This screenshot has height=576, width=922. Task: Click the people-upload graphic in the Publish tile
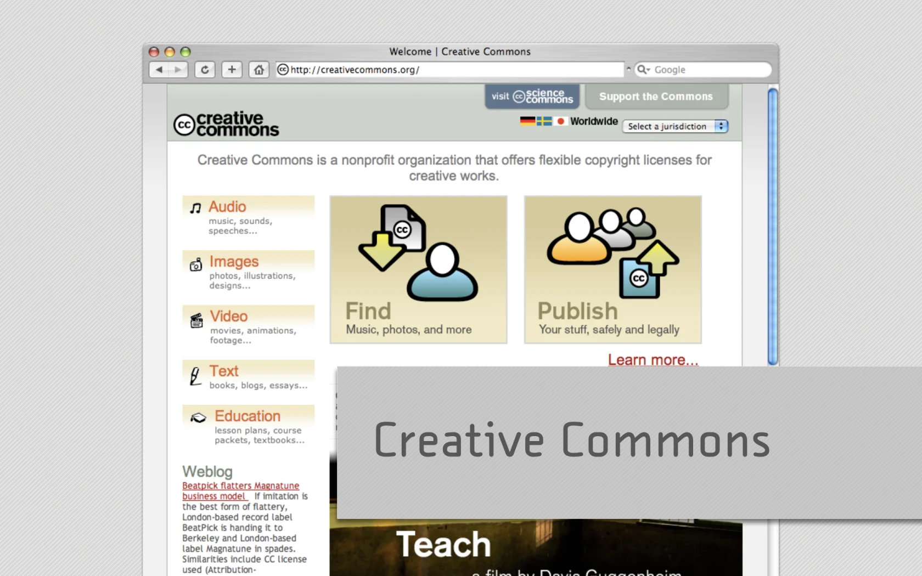point(613,252)
